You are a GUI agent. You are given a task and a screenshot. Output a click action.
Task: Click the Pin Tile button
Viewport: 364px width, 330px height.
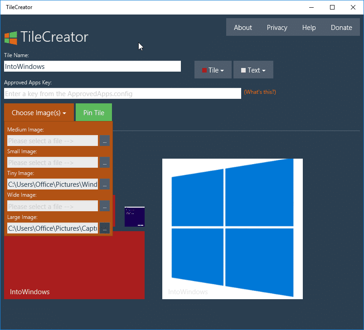94,112
